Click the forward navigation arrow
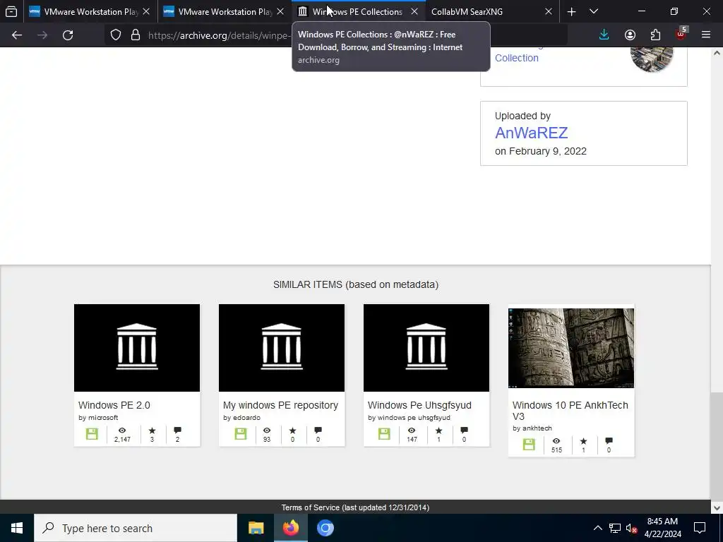723x542 pixels. coord(42,35)
